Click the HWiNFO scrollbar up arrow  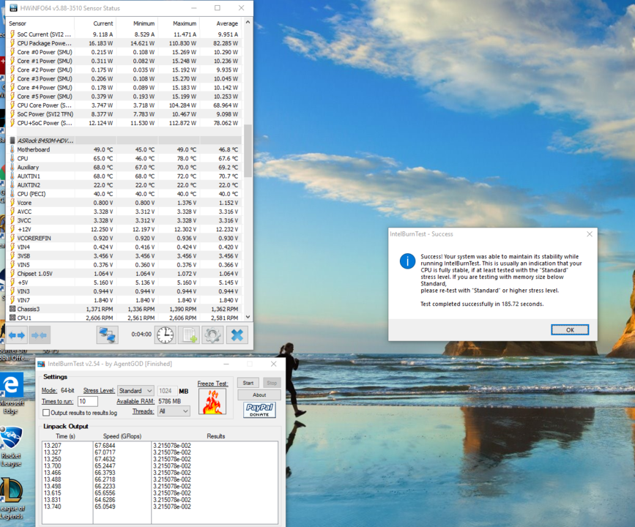[x=248, y=23]
